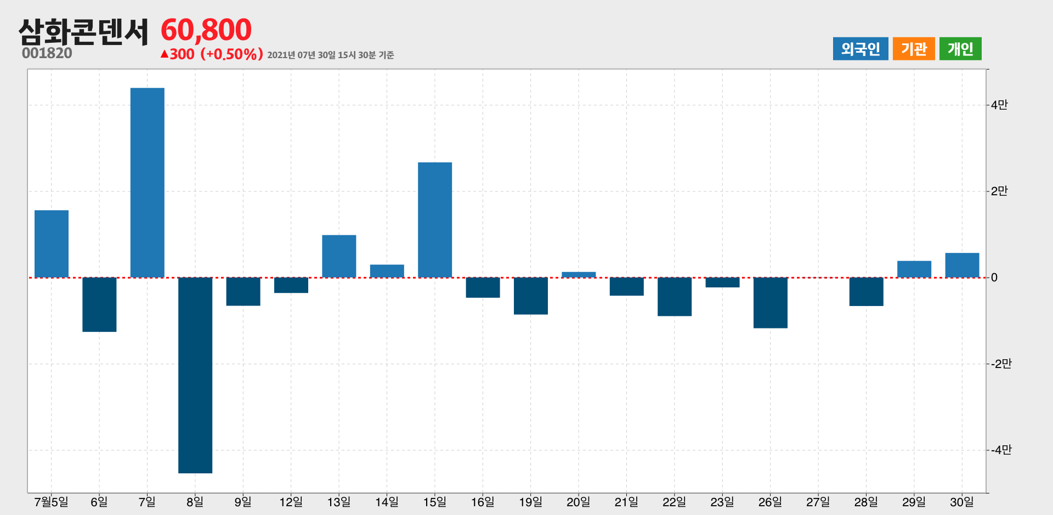
Task: Click the small positive bar for 14일
Action: point(387,271)
